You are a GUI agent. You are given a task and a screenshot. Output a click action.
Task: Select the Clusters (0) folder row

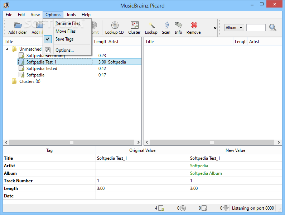30,81
